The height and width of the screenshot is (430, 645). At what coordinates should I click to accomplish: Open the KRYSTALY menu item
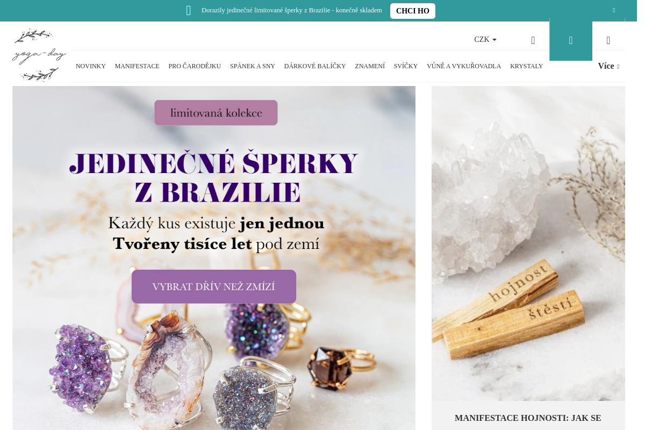(527, 66)
